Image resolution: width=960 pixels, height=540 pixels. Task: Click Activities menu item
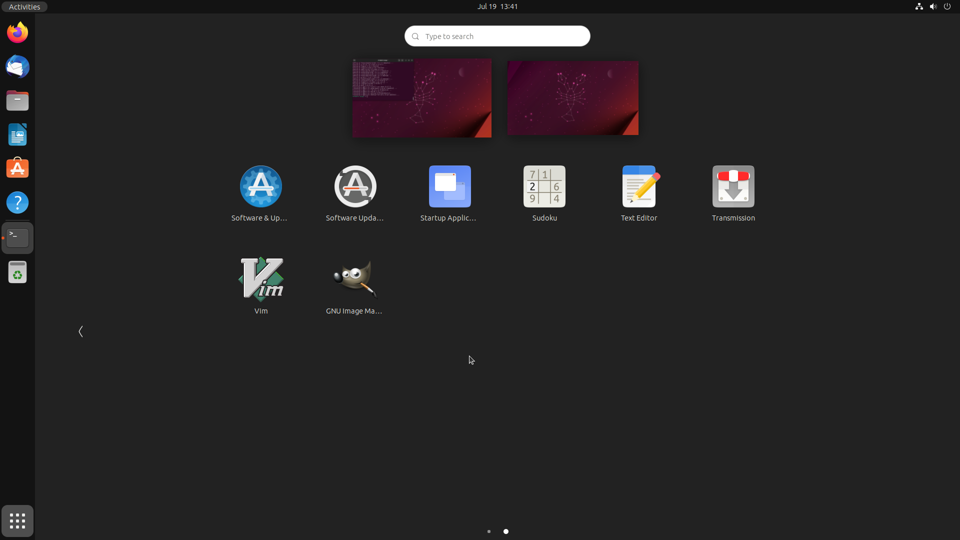tap(23, 6)
